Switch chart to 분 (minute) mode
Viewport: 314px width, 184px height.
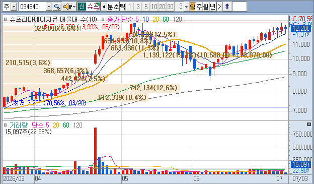110,7
